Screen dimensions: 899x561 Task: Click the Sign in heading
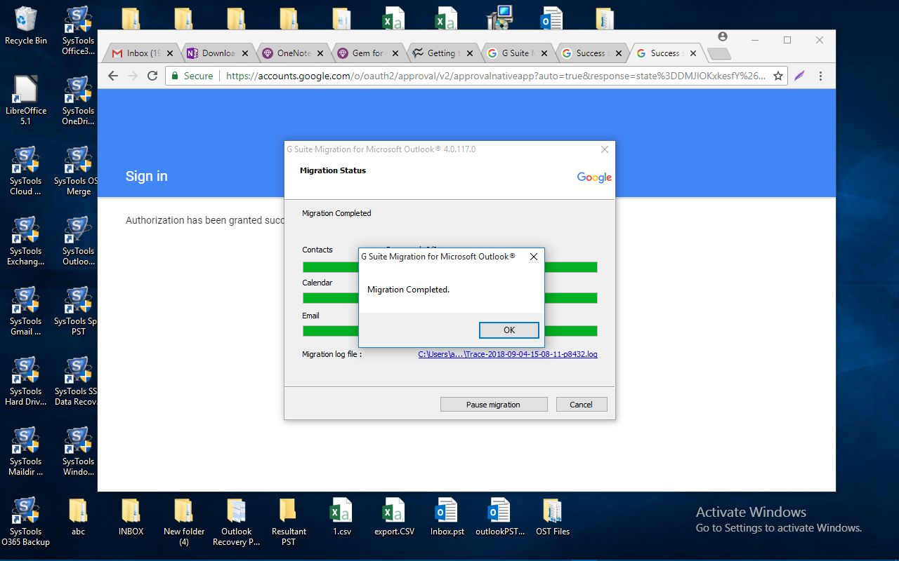point(147,176)
